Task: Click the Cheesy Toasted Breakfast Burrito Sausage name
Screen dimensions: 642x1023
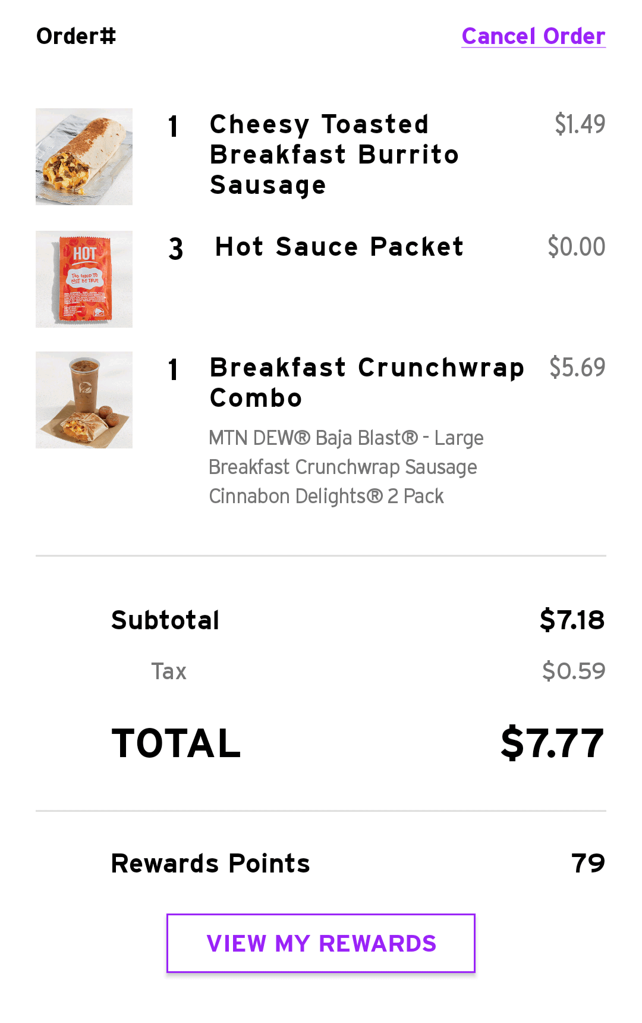Action: [x=334, y=155]
